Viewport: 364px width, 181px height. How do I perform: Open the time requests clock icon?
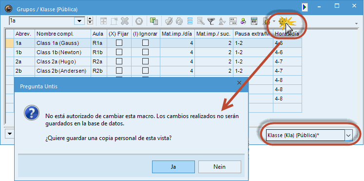coord(139,21)
